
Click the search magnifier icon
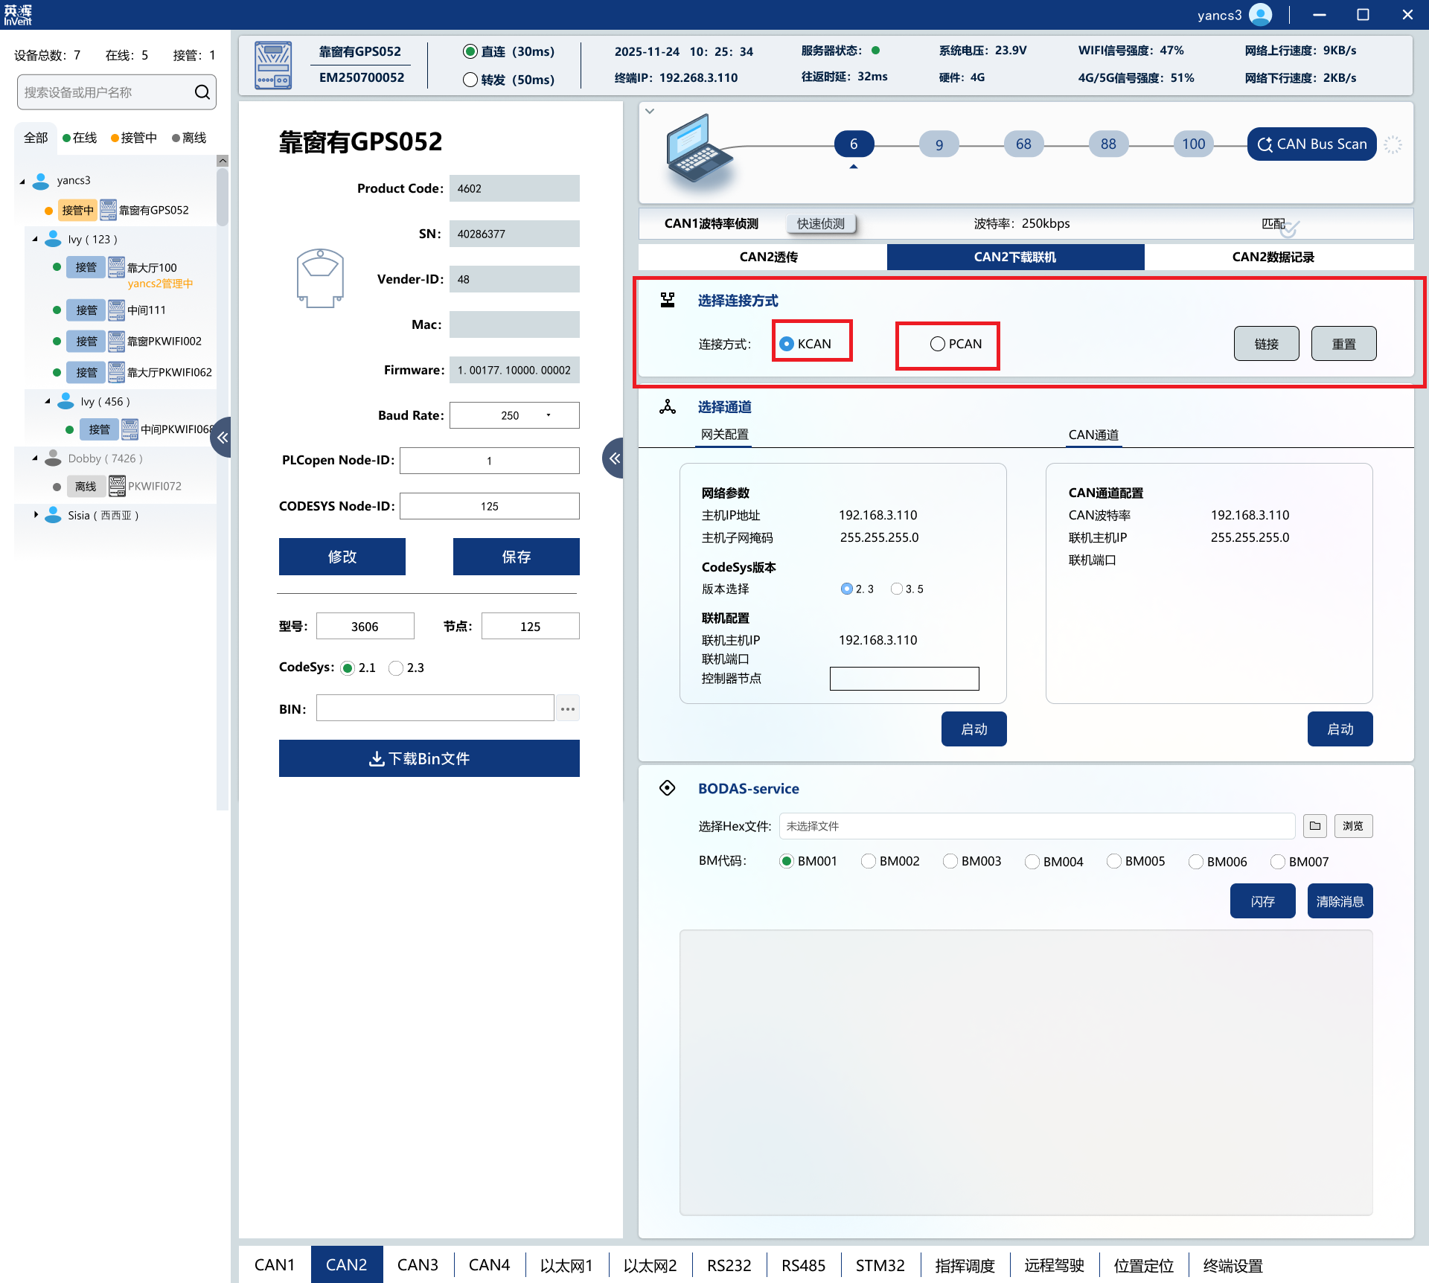(202, 92)
